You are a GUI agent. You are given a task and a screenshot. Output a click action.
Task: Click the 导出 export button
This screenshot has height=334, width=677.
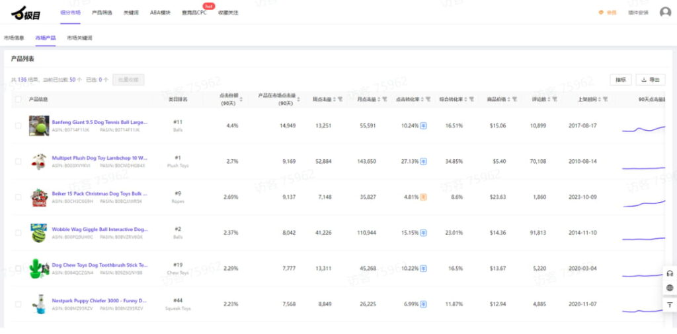point(651,80)
